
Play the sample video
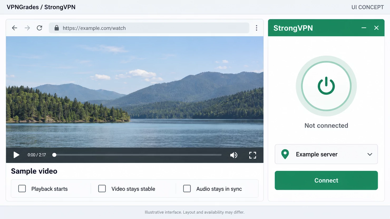pos(16,155)
